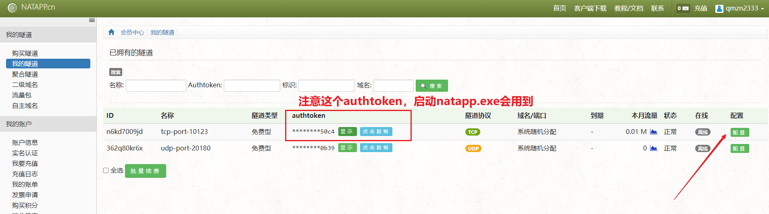The height and width of the screenshot is (214, 769).
Task: Select 二级域名 in the sidebar
Action: coord(25,84)
